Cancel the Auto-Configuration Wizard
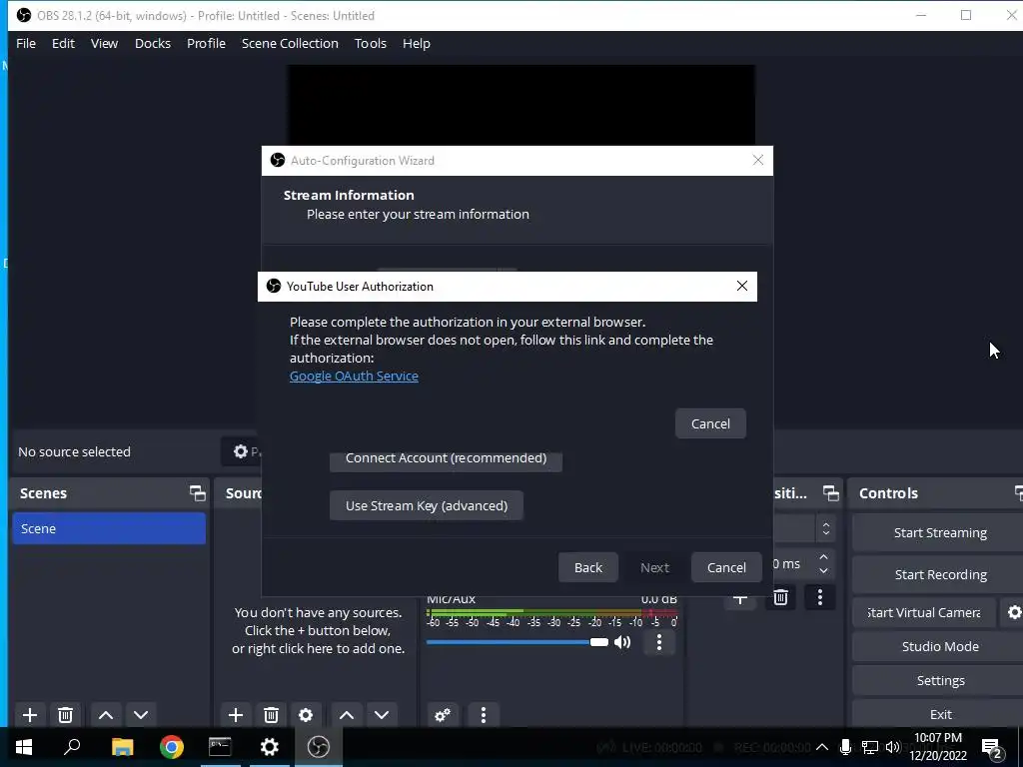The image size is (1023, 767). click(x=726, y=567)
